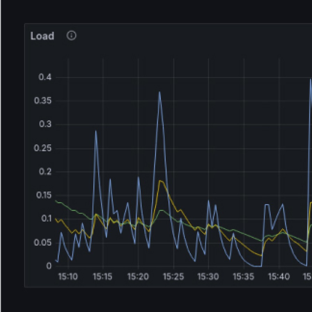Click the 0.4 y-axis label
Screen dimensions: 312x312
(45, 77)
